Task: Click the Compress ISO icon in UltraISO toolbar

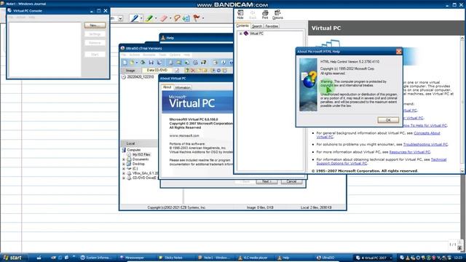Action: tap(178, 63)
